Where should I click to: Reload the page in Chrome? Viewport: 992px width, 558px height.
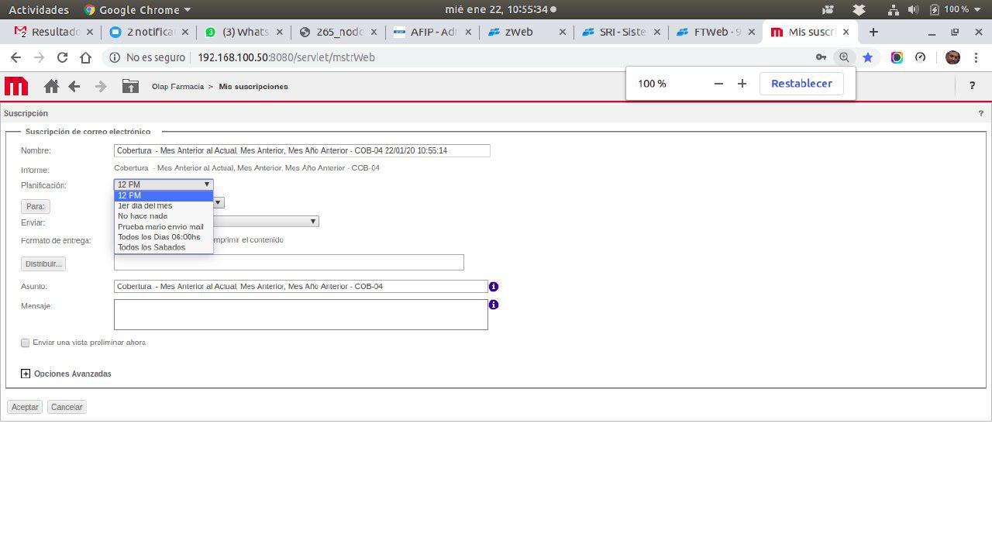click(x=63, y=57)
